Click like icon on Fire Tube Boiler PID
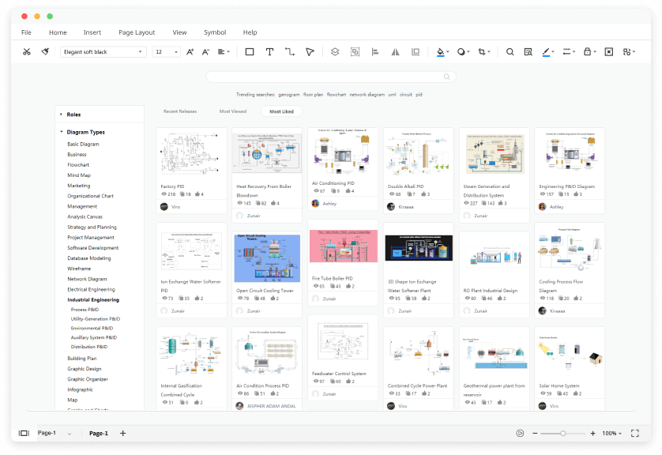This screenshot has height=455, width=662. pos(348,286)
